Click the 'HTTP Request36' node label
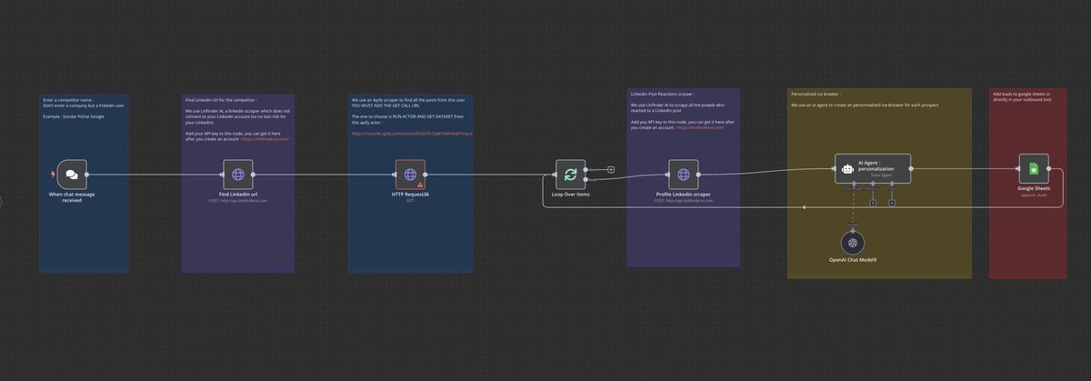This screenshot has height=381, width=1091. pyautogui.click(x=410, y=195)
